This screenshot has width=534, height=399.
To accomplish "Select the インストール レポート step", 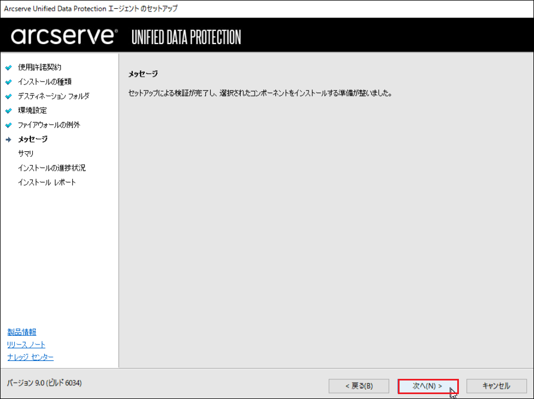I will click(47, 182).
